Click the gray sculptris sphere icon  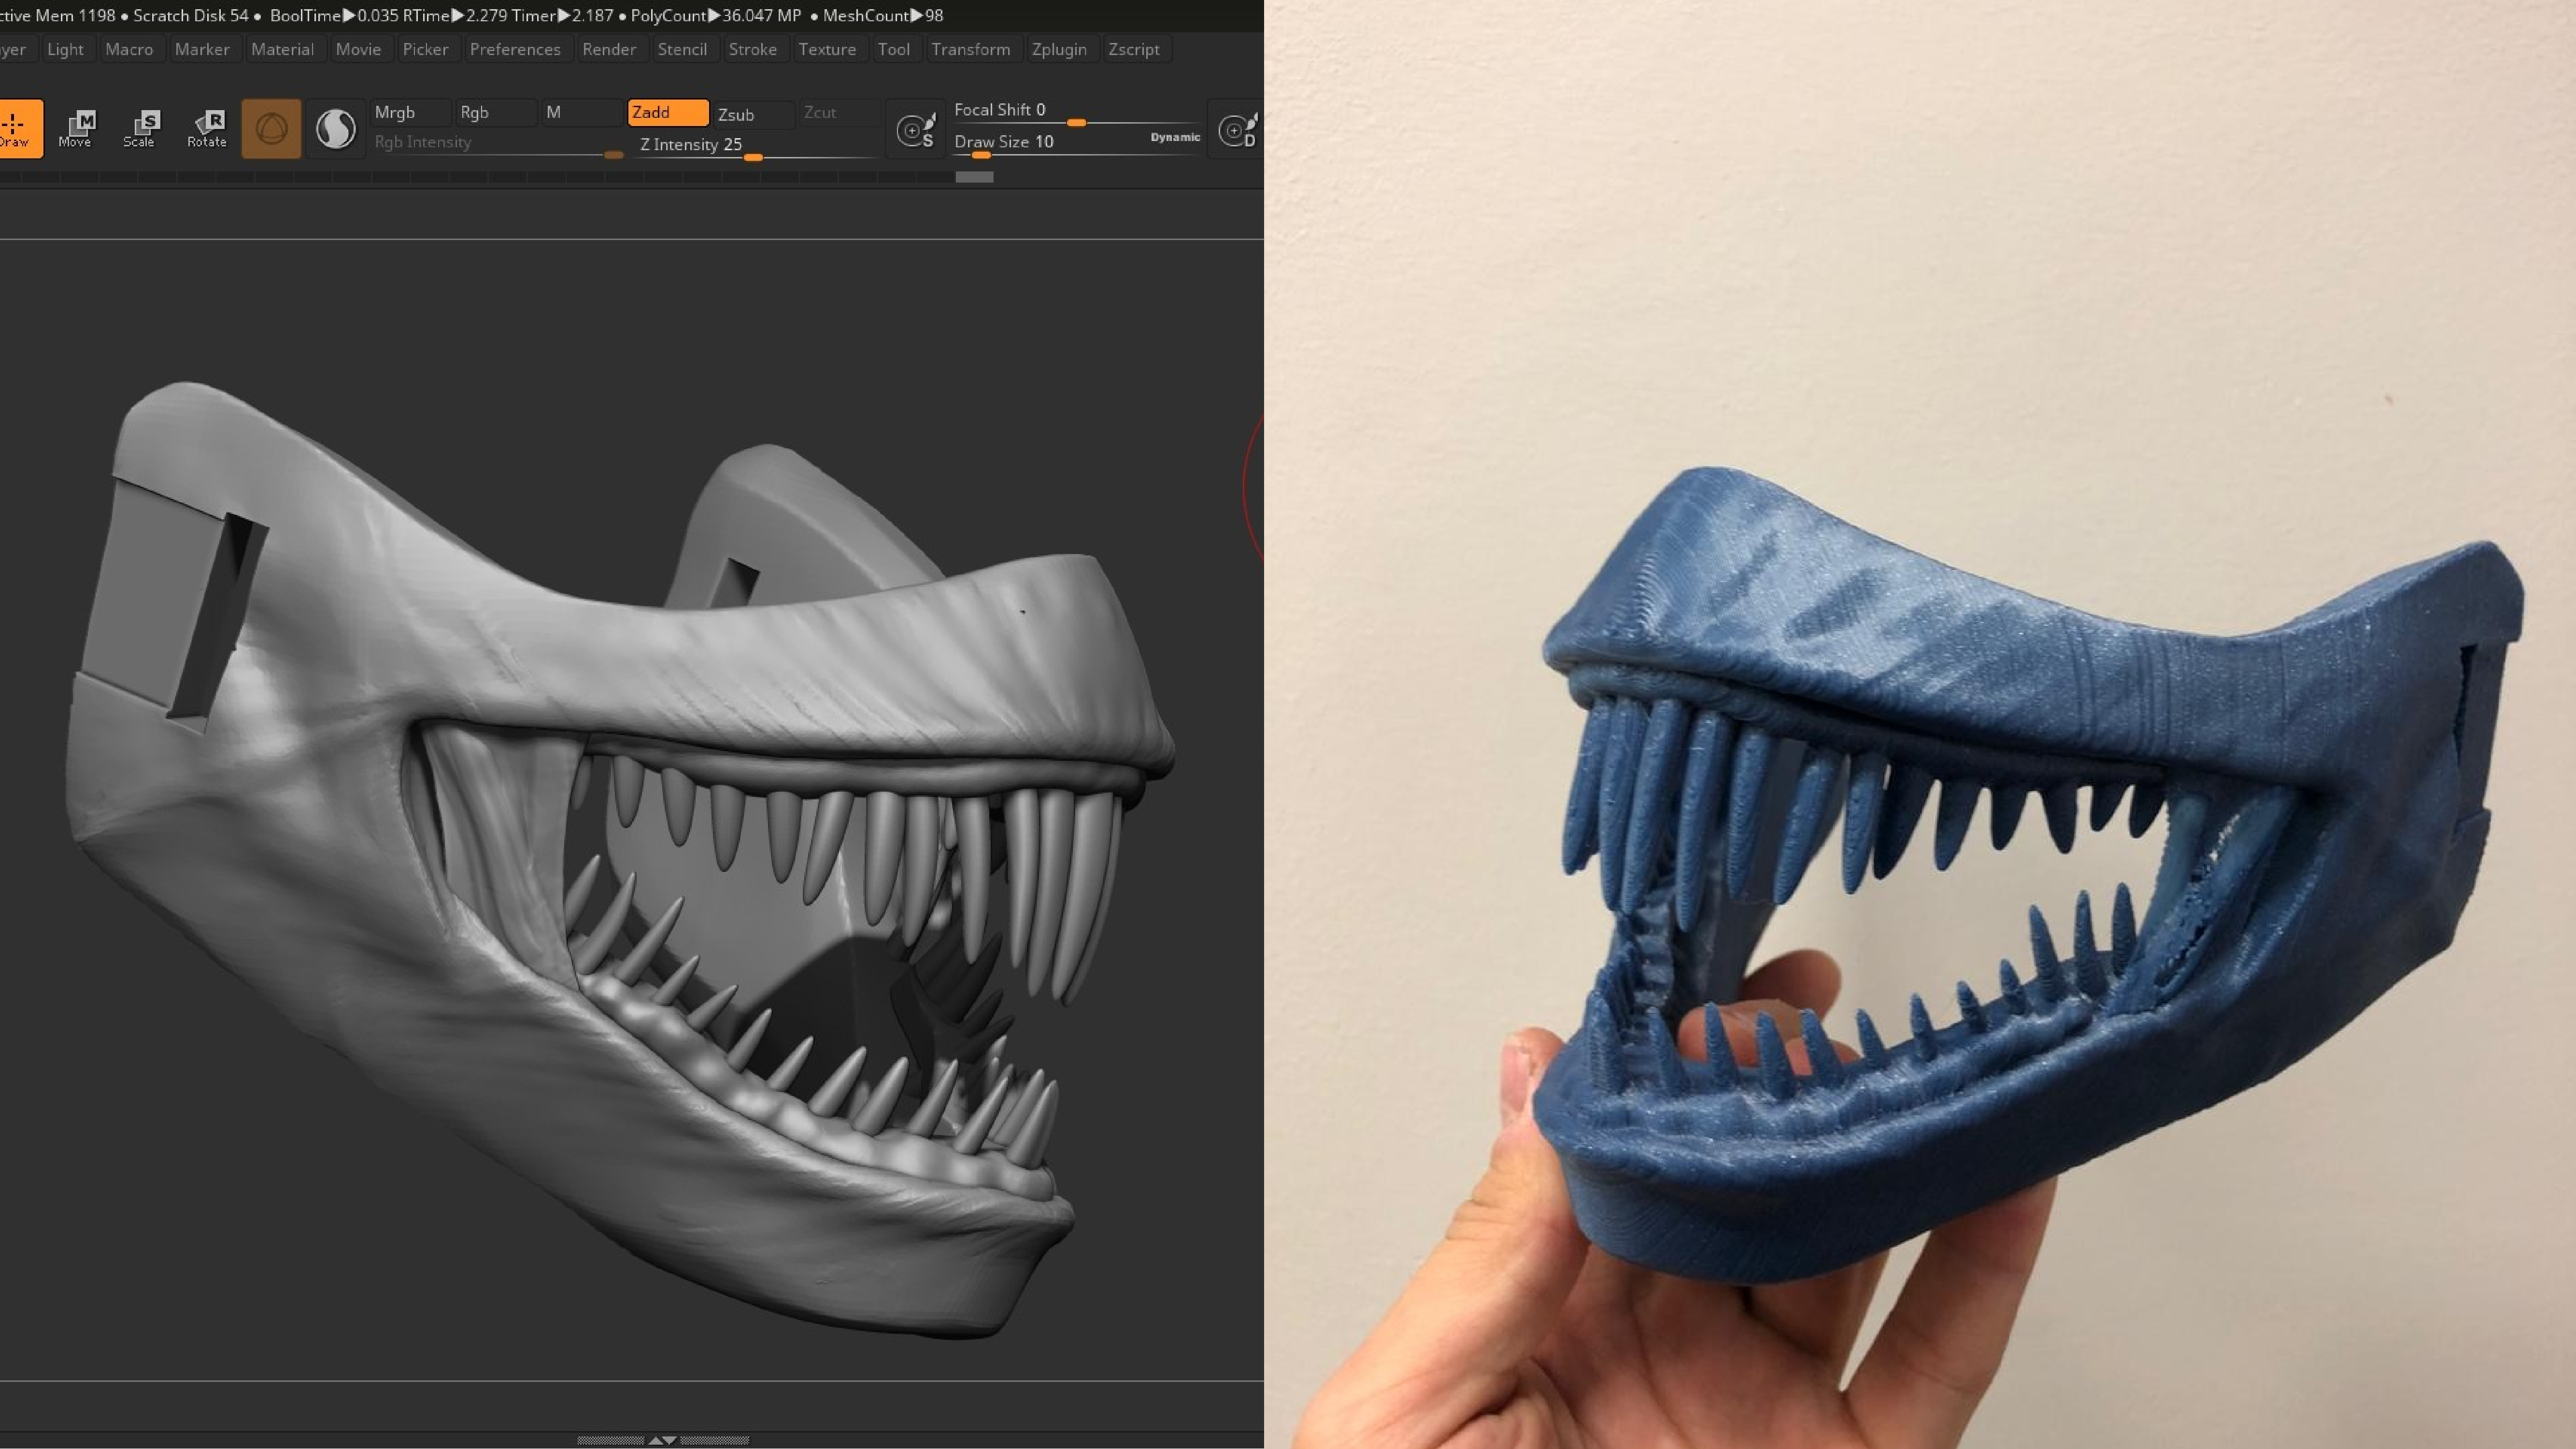[335, 128]
